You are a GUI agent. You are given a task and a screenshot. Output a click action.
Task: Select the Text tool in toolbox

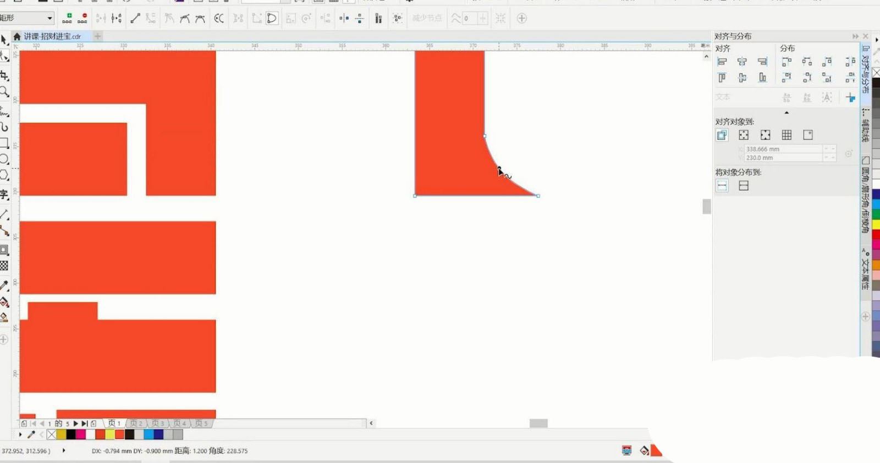point(4,194)
